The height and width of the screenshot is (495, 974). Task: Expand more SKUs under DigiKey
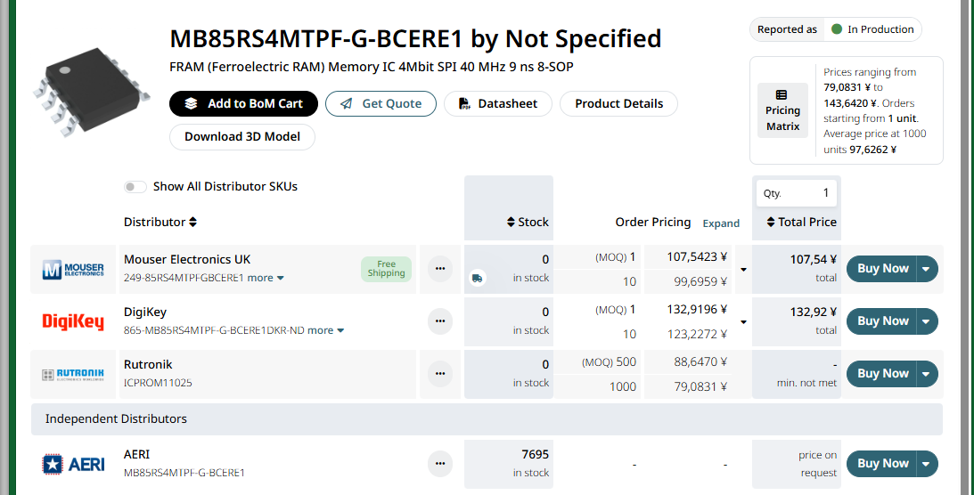tap(325, 330)
